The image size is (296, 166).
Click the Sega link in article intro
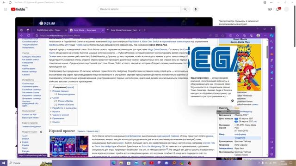click(110, 41)
